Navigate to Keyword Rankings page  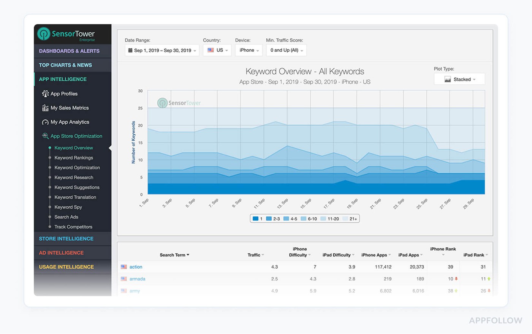click(x=73, y=158)
